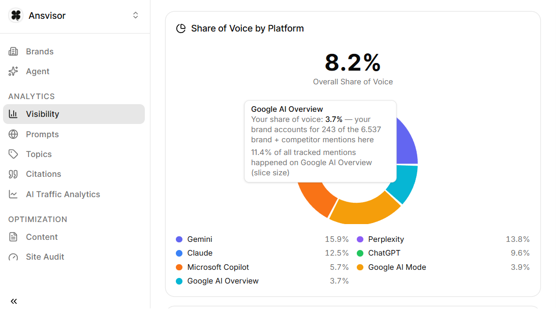The height and width of the screenshot is (313, 556).
Task: Click the Google AI Mode legend dot
Action: coord(360,267)
